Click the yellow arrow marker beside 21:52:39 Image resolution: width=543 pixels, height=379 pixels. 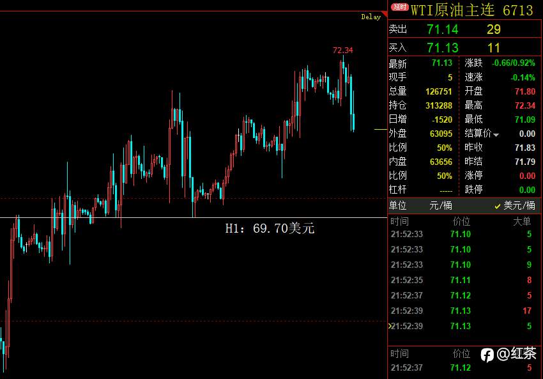[x=390, y=326]
